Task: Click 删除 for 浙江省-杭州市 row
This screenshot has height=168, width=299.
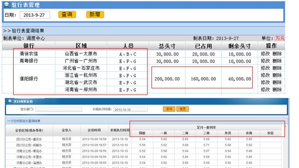Action: (x=277, y=75)
